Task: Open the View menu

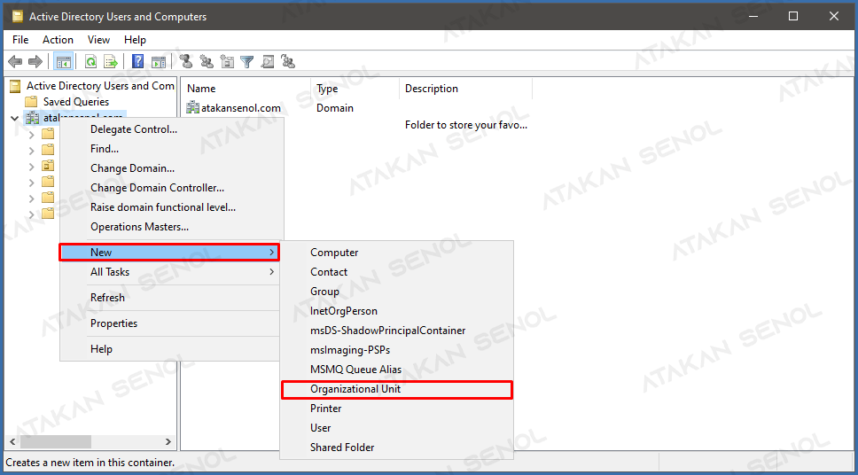Action: click(x=98, y=40)
